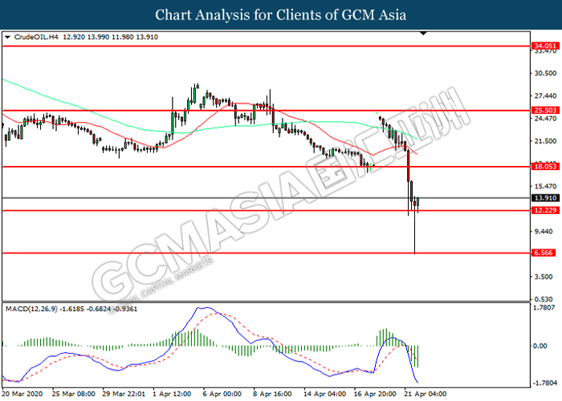Viewport: 562px width, 401px height.
Task: Click the current price tag 13.910
Action: (544, 197)
